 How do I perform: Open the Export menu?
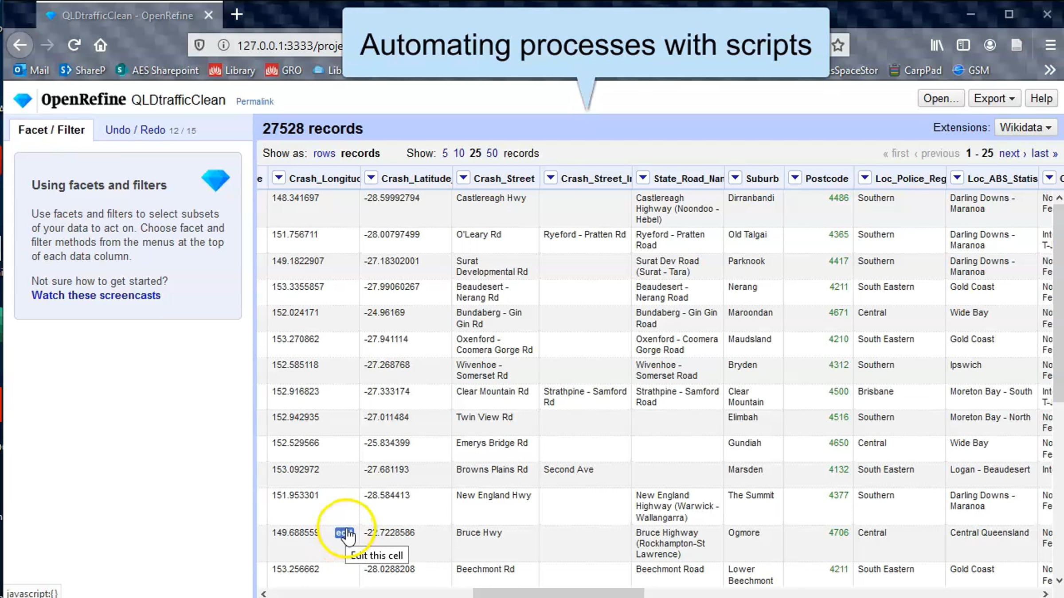click(994, 98)
